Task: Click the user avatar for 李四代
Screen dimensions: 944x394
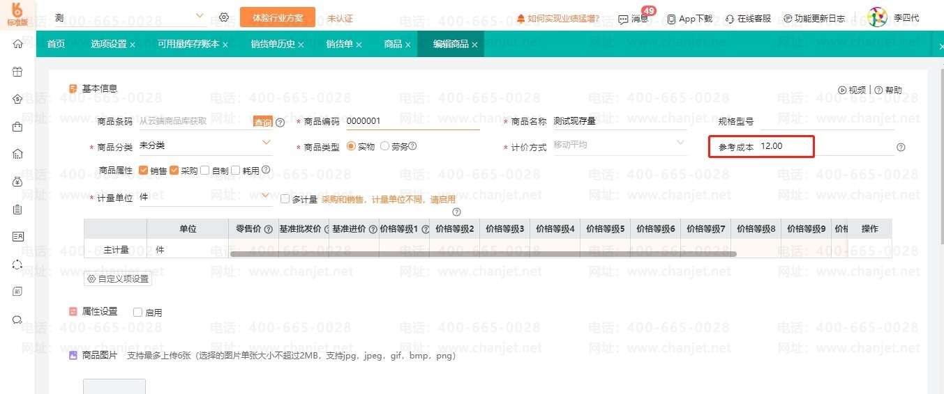Action: [877, 17]
